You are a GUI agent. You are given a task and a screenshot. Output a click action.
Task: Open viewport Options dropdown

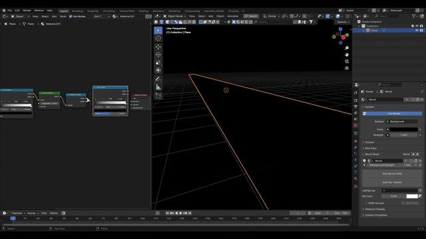(x=343, y=22)
